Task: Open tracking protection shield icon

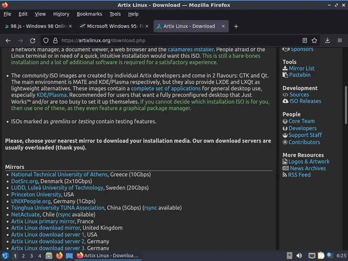Action: (x=46, y=41)
